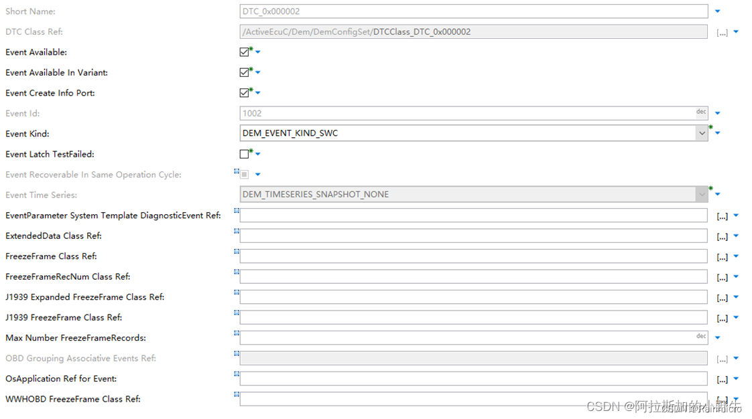
Task: Enable the Event Latch TestFailed checkbox
Action: [243, 153]
